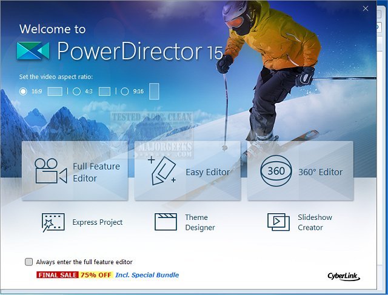Viewport: 388px width, 295px height.
Task: Click the 'Welcome to' heading text
Action: click(x=53, y=29)
